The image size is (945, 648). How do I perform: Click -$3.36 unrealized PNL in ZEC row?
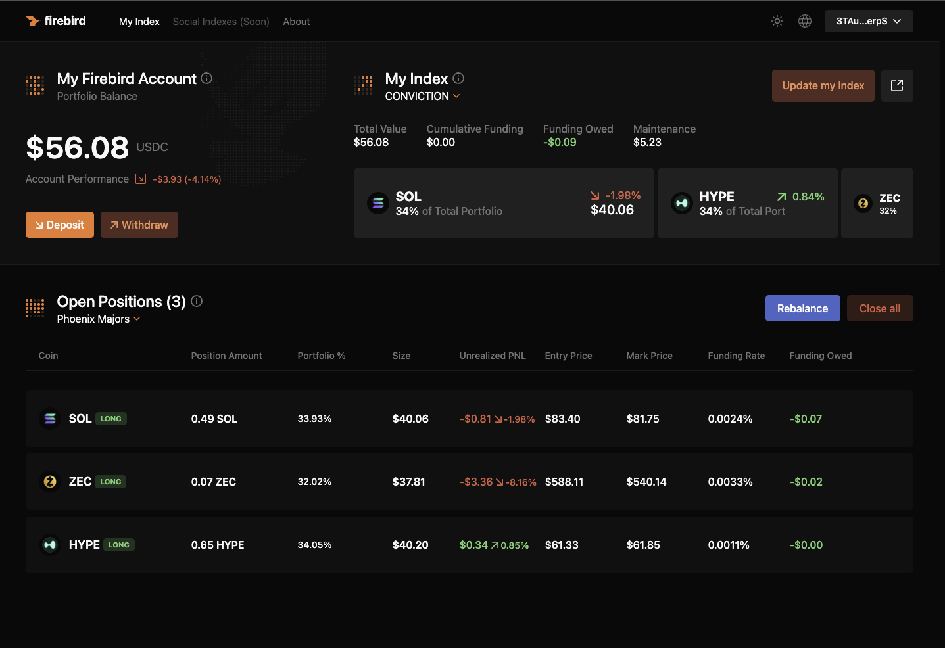click(476, 482)
